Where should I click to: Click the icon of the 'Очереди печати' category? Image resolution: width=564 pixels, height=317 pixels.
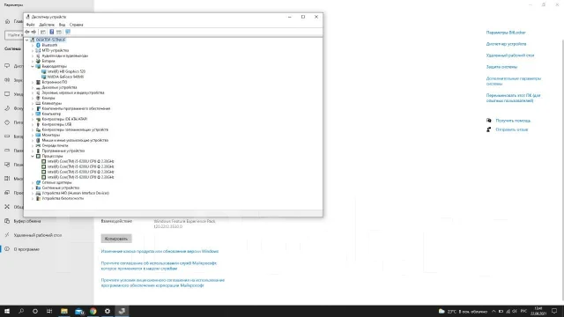coord(38,145)
